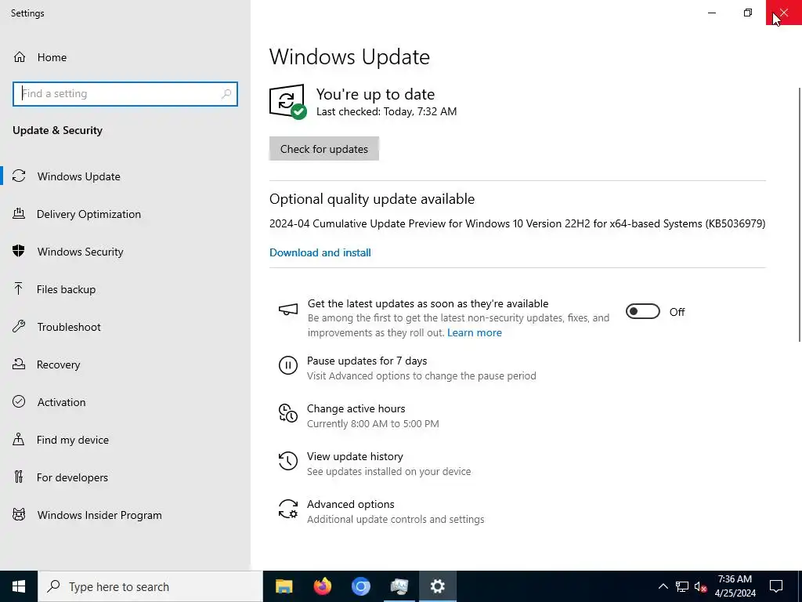Click the For developers tools icon
The height and width of the screenshot is (602, 802).
[x=19, y=477]
